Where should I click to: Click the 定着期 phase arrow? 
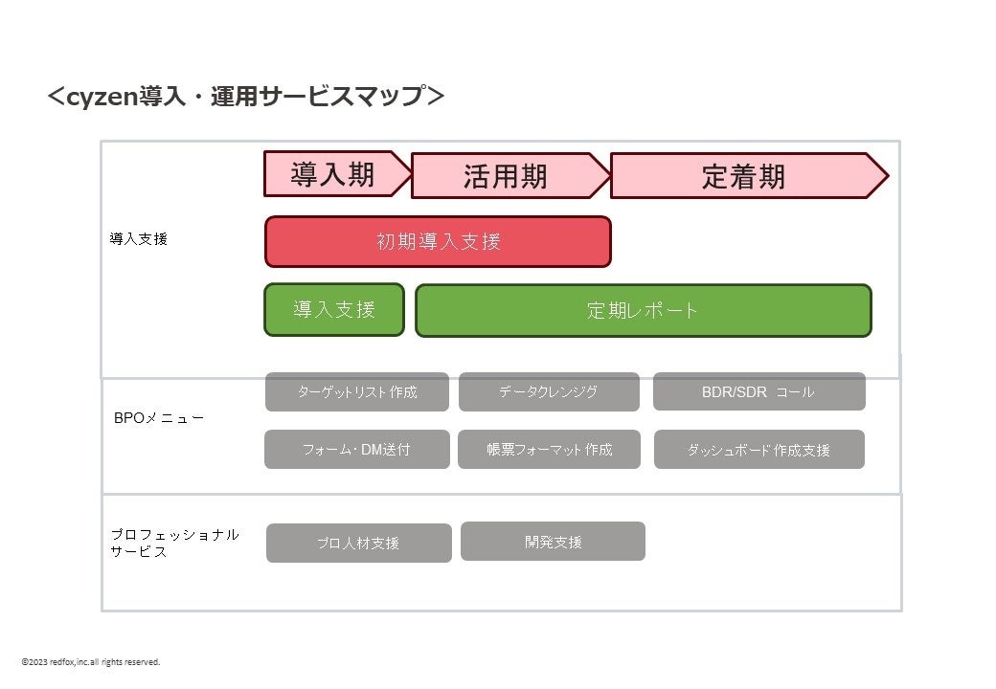[744, 176]
